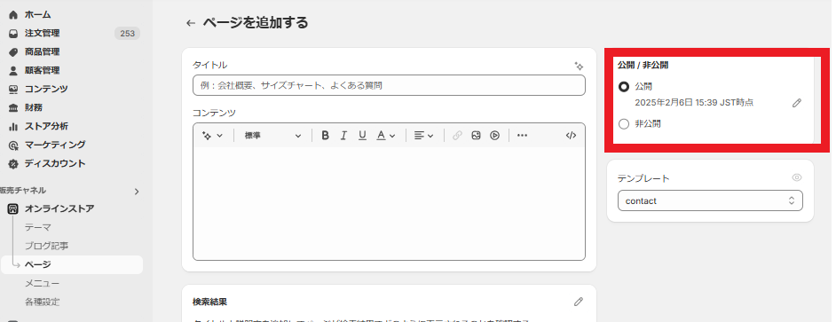This screenshot has width=836, height=322.
Task: Select the 公開 radio option
Action: tap(624, 86)
